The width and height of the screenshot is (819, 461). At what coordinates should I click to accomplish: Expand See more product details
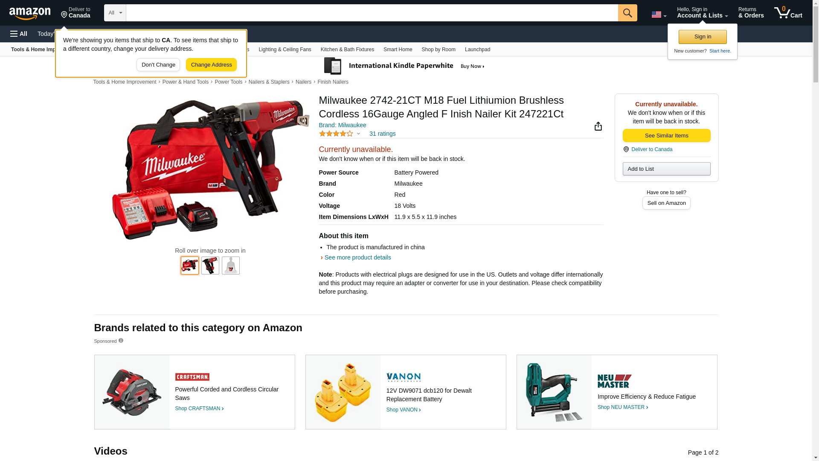357,257
